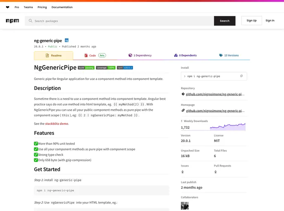Screen dimensions: 284x211
Task: View the 0 Dependents tab
Action: pyautogui.click(x=185, y=55)
